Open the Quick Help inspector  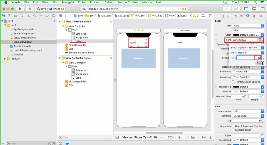235,16
